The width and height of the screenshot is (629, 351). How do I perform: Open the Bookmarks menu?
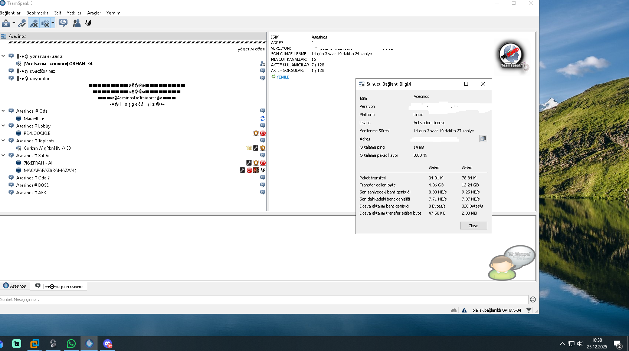point(37,13)
